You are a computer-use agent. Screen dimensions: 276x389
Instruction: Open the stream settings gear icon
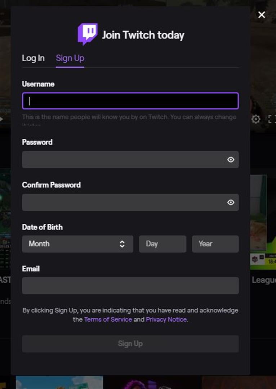coord(256,119)
